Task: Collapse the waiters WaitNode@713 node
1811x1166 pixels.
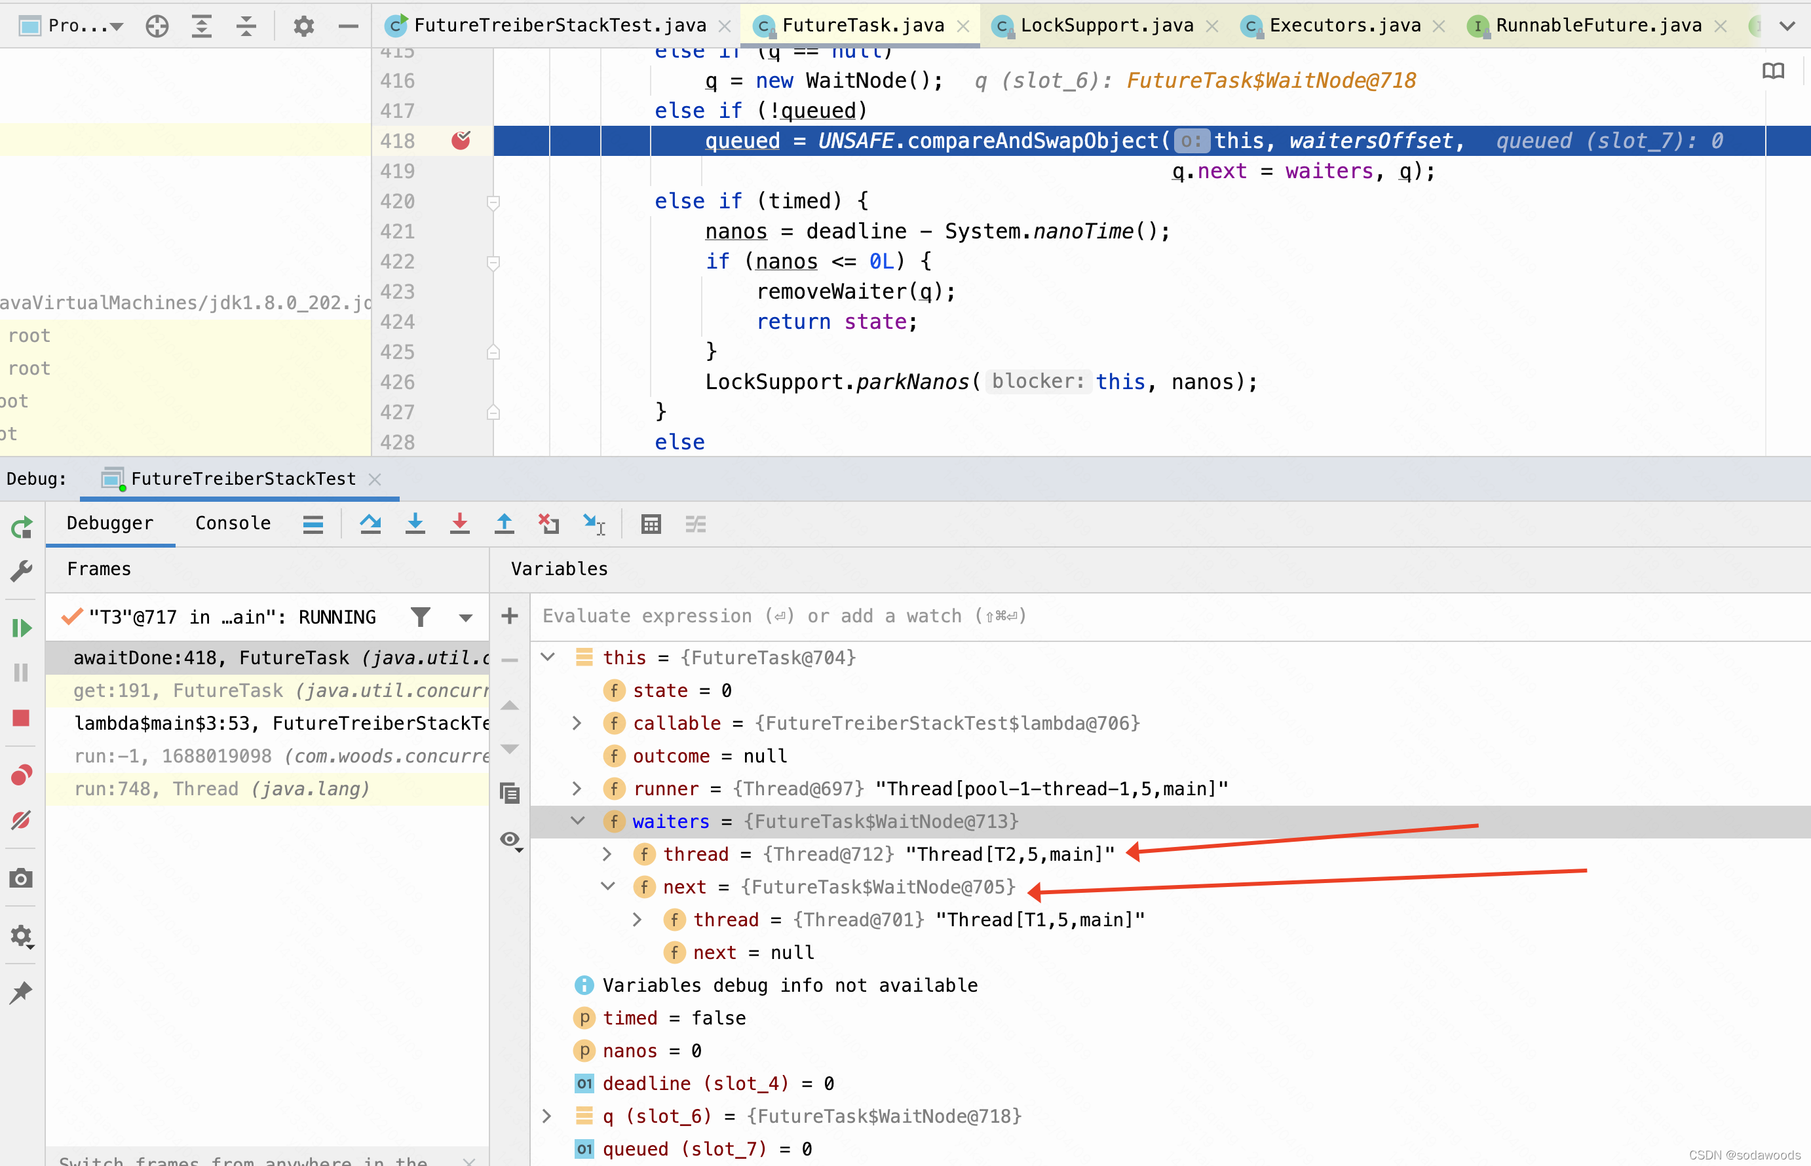Action: tap(579, 821)
